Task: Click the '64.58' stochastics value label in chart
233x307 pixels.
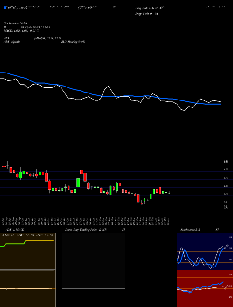Action: pos(226,247)
